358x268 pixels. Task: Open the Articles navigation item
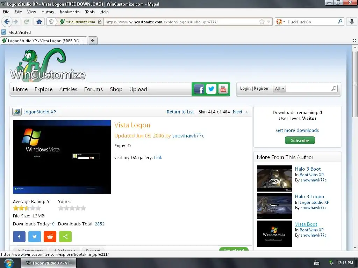68,89
